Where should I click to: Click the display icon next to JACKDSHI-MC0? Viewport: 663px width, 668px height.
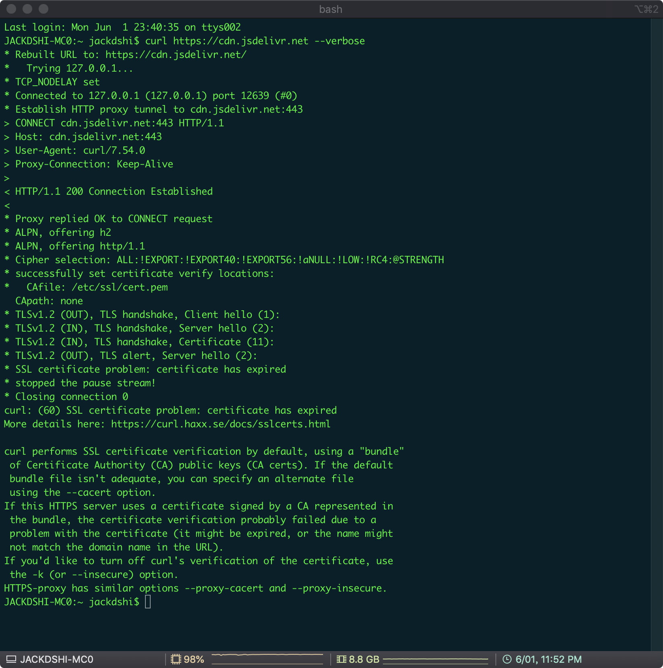click(x=11, y=660)
